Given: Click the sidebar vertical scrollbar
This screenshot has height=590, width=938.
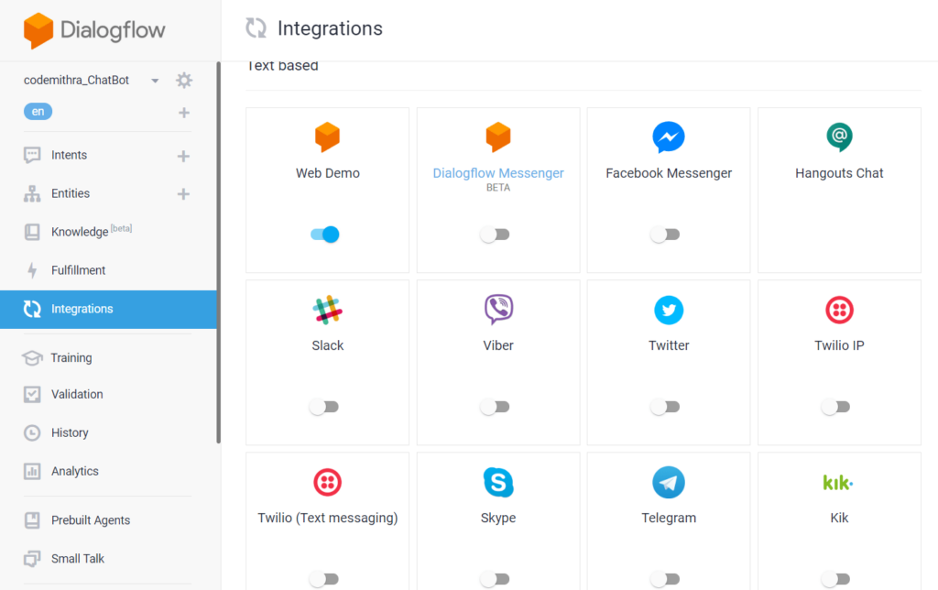Looking at the screenshot, I should [218, 253].
